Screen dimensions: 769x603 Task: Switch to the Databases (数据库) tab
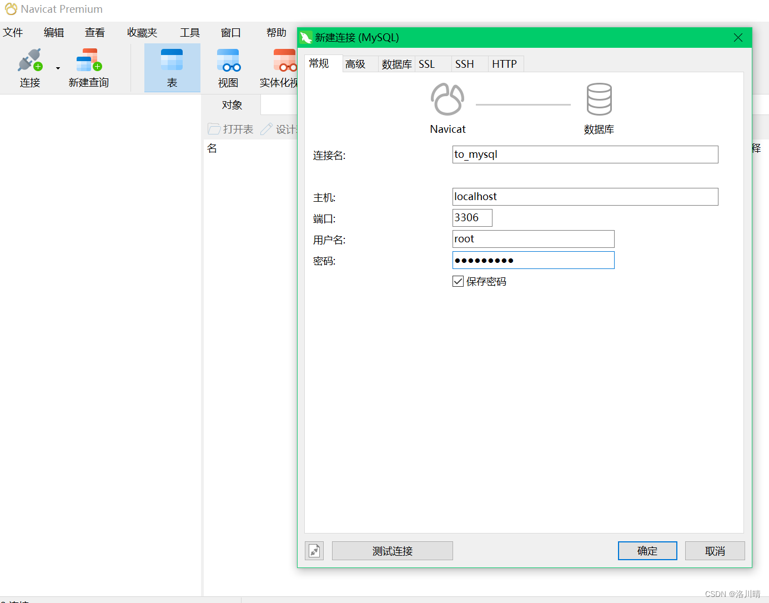pyautogui.click(x=397, y=64)
